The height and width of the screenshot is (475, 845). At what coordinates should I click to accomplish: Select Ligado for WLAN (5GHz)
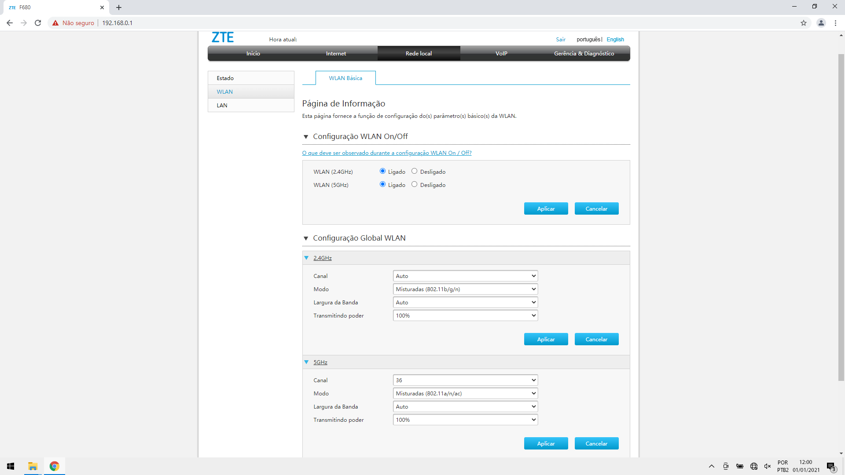coord(382,184)
